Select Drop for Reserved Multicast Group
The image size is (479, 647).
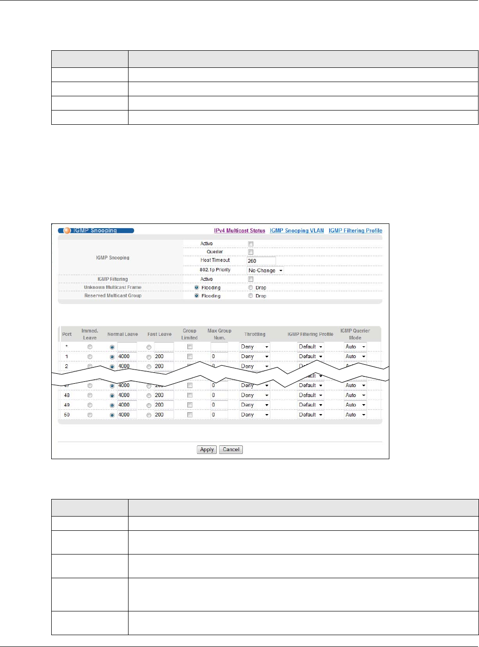coord(251,296)
